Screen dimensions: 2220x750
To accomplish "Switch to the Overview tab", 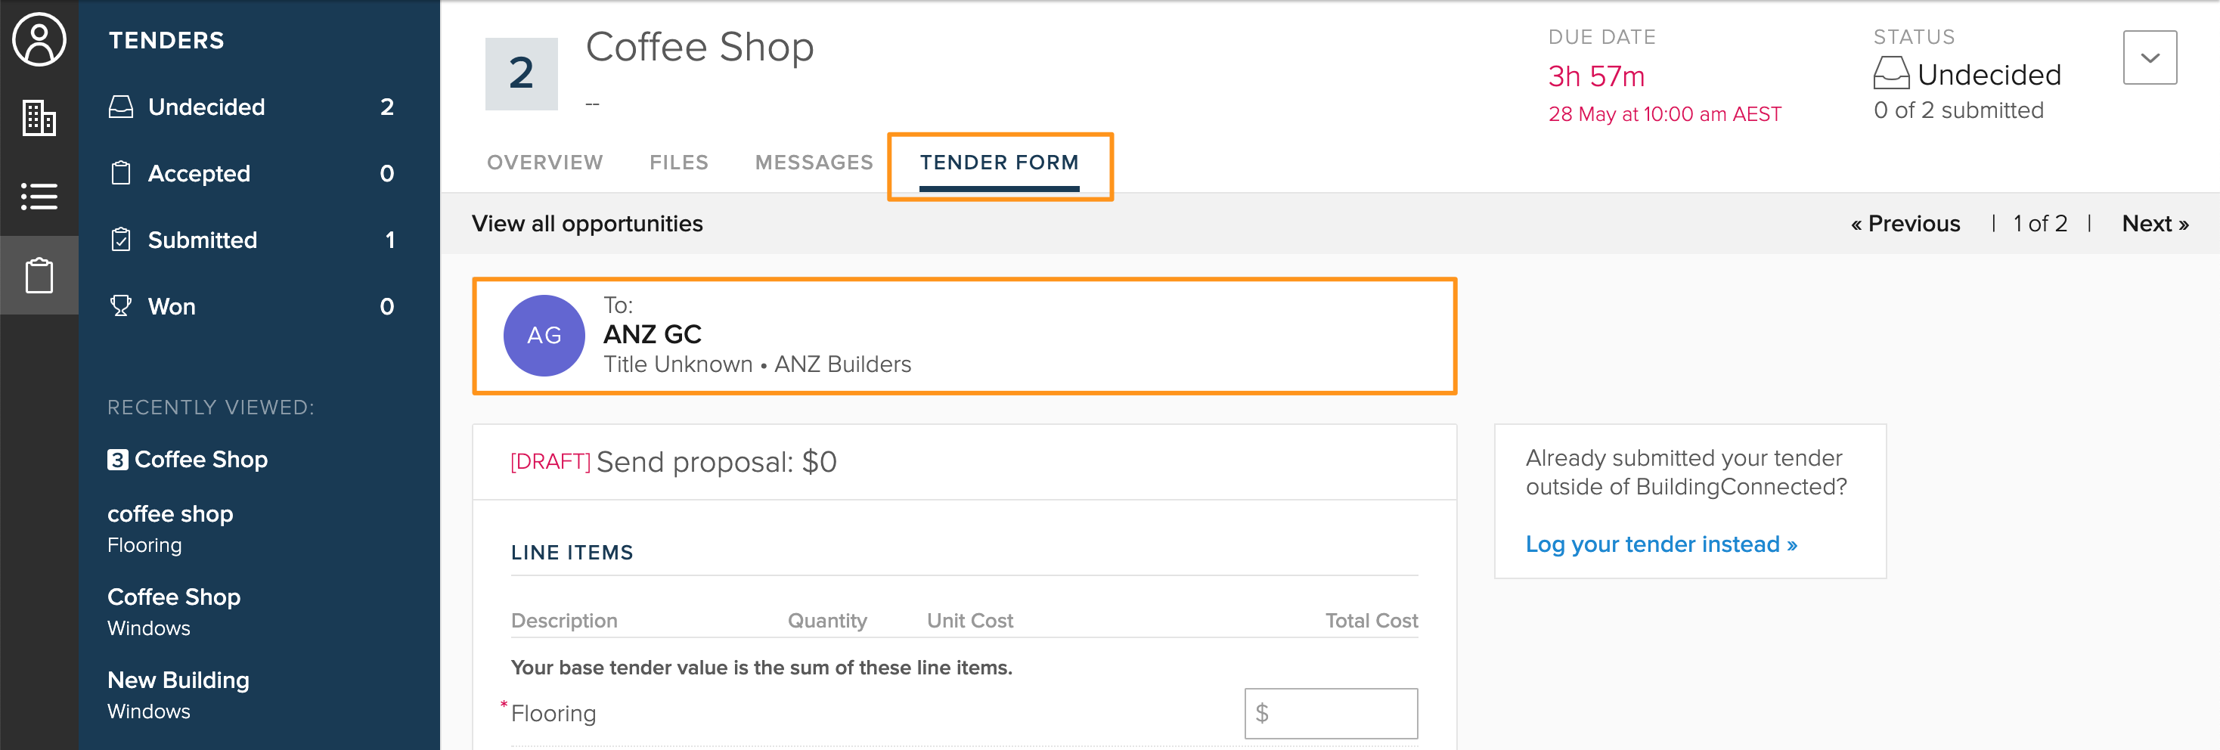I will [x=544, y=162].
